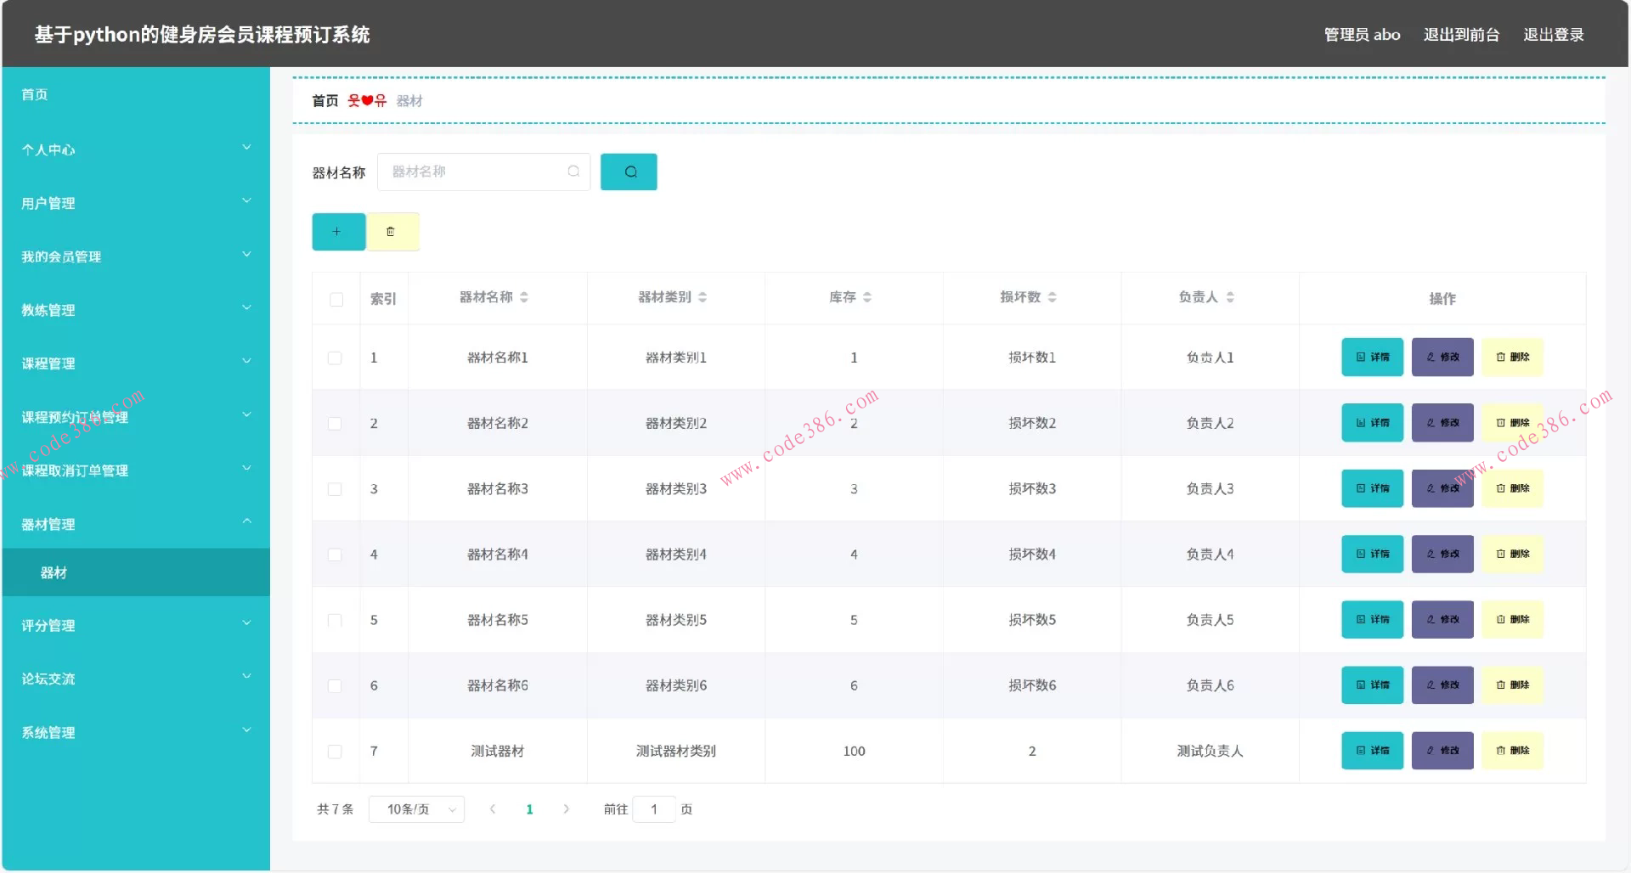Collapse the 器材管理 sidebar menu
Viewport: 1631px width, 873px height.
click(x=136, y=524)
